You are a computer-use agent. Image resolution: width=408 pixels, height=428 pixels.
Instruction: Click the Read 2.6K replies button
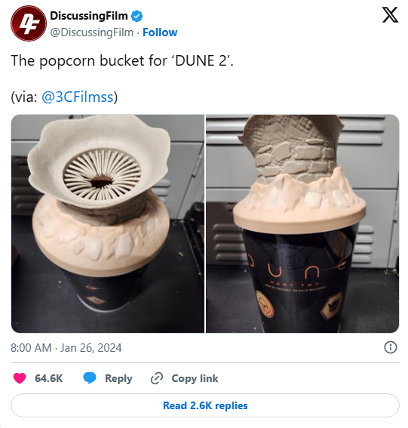(205, 405)
